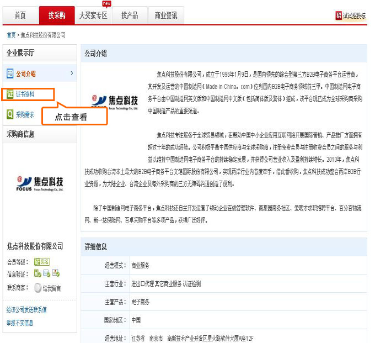The width and height of the screenshot is (375, 343).
Task: Click the 给我留言 message button
Action: [52, 288]
